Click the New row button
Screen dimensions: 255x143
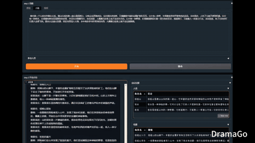click(x=223, y=116)
